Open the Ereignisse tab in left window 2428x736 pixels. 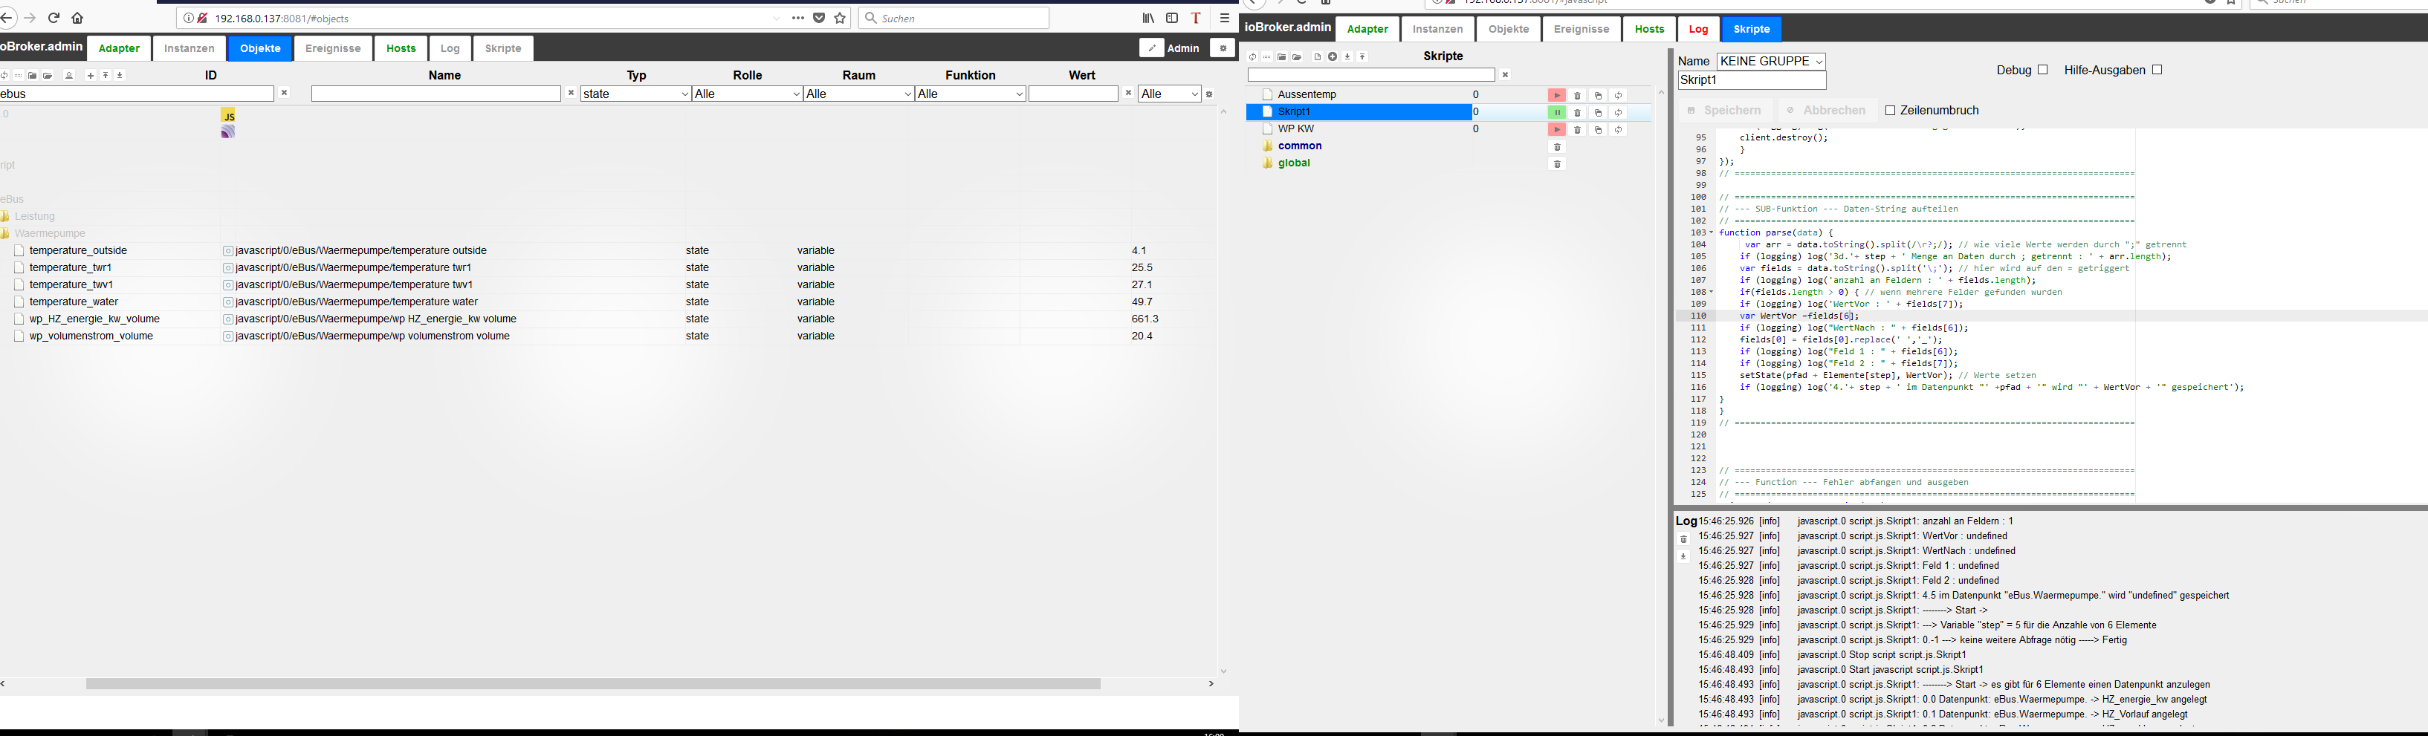(333, 48)
